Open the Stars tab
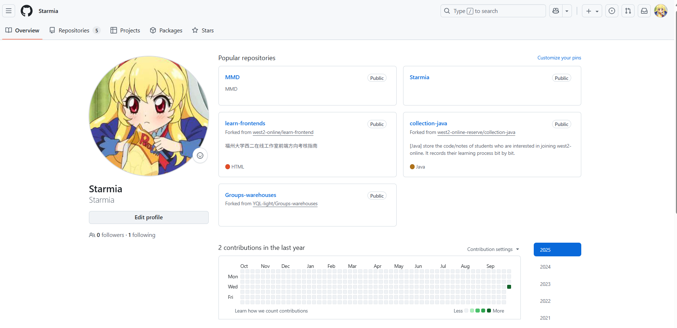The image size is (677, 328). [x=203, y=31]
